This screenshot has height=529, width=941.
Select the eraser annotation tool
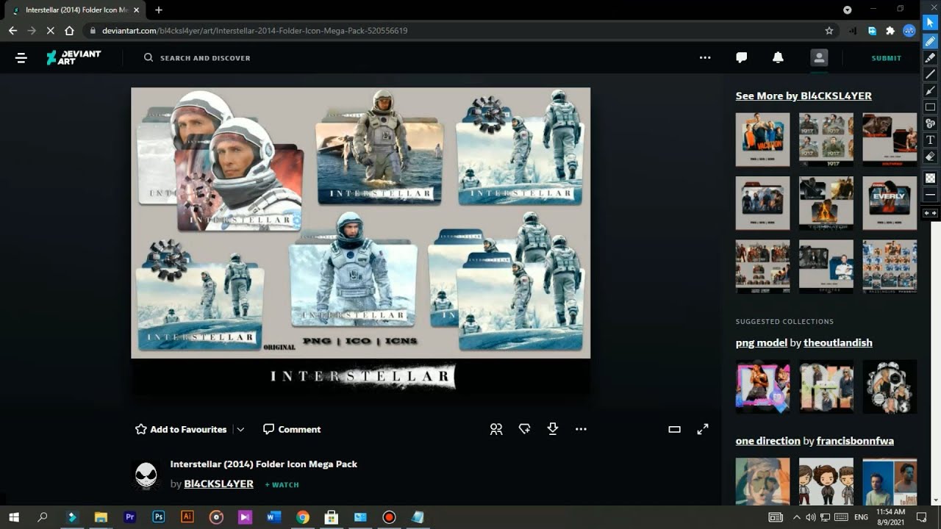[930, 156]
